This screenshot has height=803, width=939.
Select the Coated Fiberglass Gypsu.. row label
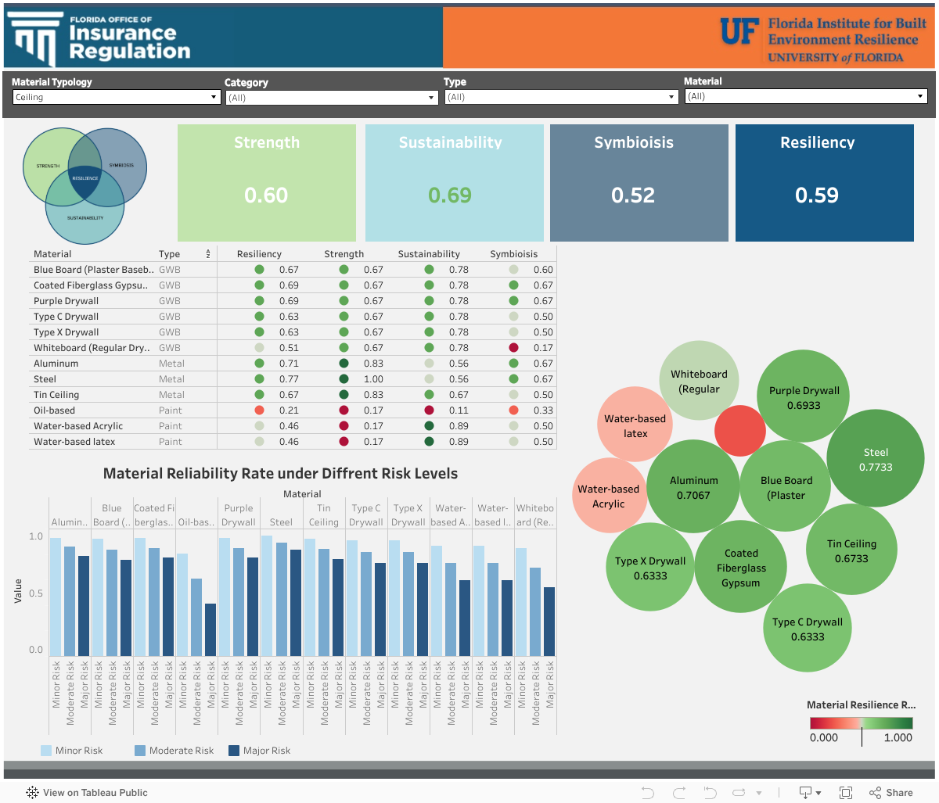pyautogui.click(x=91, y=285)
